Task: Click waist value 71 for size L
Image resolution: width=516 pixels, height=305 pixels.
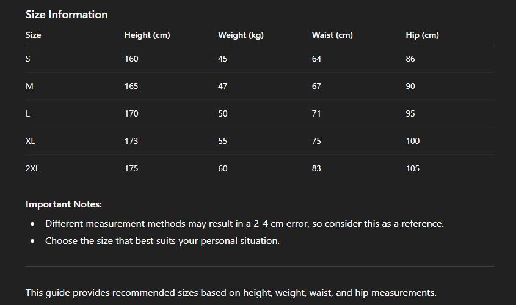Action: [316, 113]
